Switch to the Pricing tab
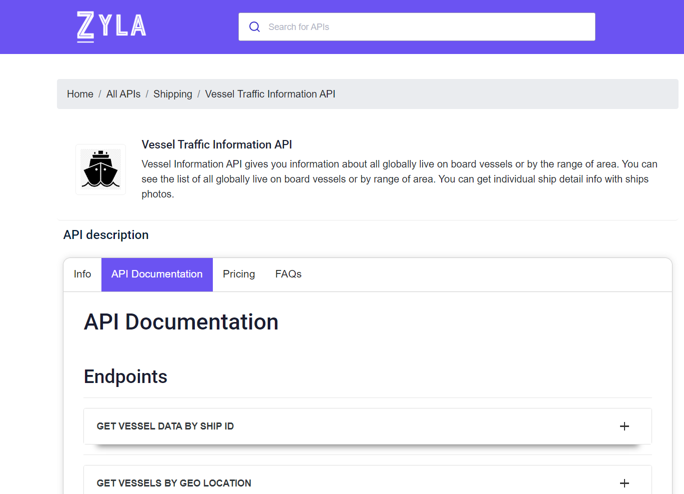 coord(238,274)
